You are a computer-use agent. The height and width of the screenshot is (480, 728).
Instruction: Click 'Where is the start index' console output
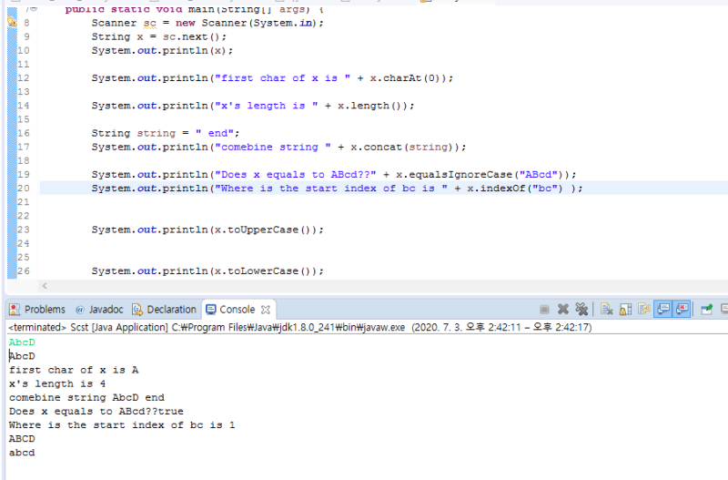[122, 425]
